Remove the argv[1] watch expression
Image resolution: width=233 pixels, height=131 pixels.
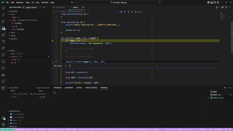pos(49,57)
